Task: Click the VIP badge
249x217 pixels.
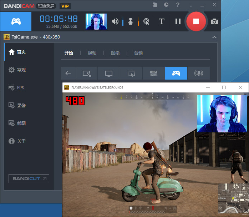Action: pyautogui.click(x=65, y=6)
